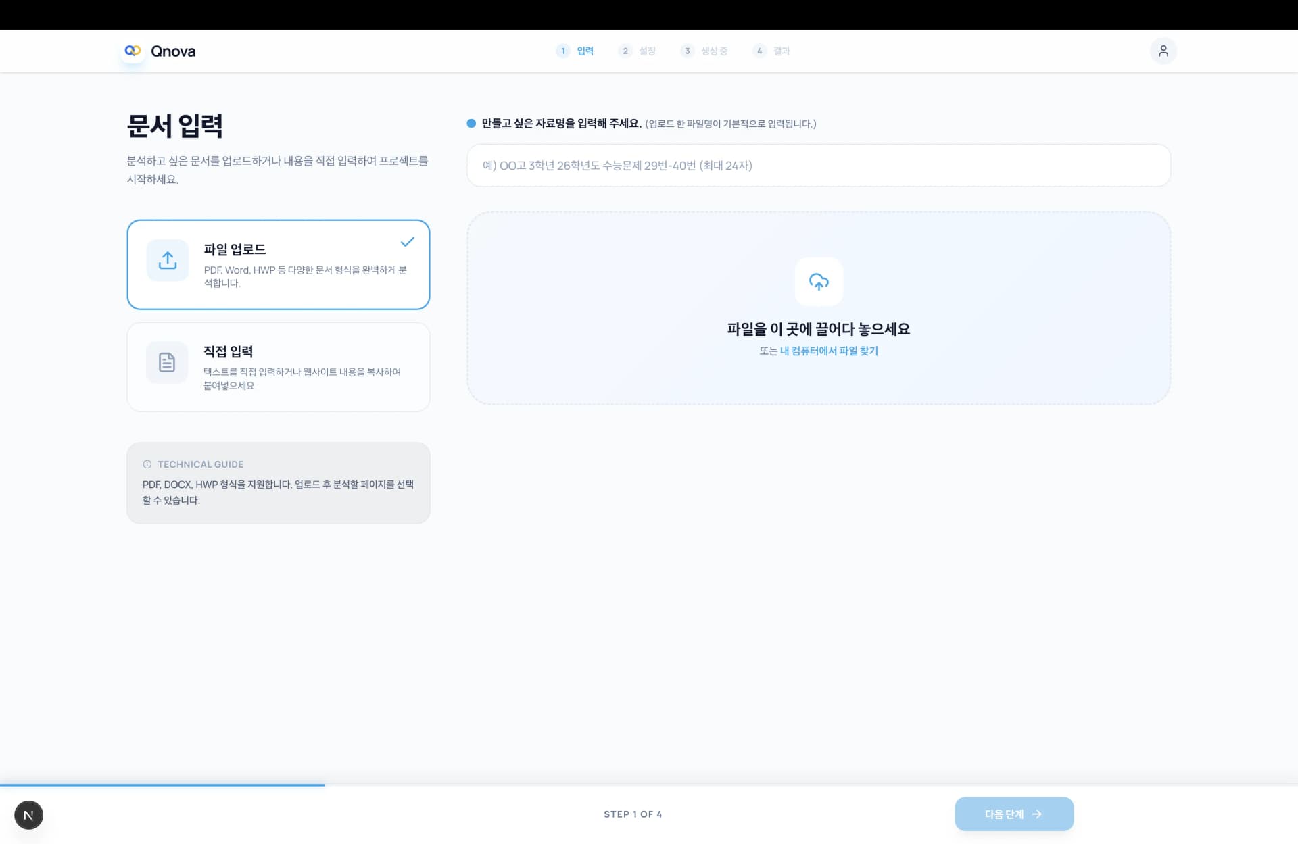The height and width of the screenshot is (844, 1298).
Task: Click the N avatar circle bottom left
Action: [x=28, y=815]
